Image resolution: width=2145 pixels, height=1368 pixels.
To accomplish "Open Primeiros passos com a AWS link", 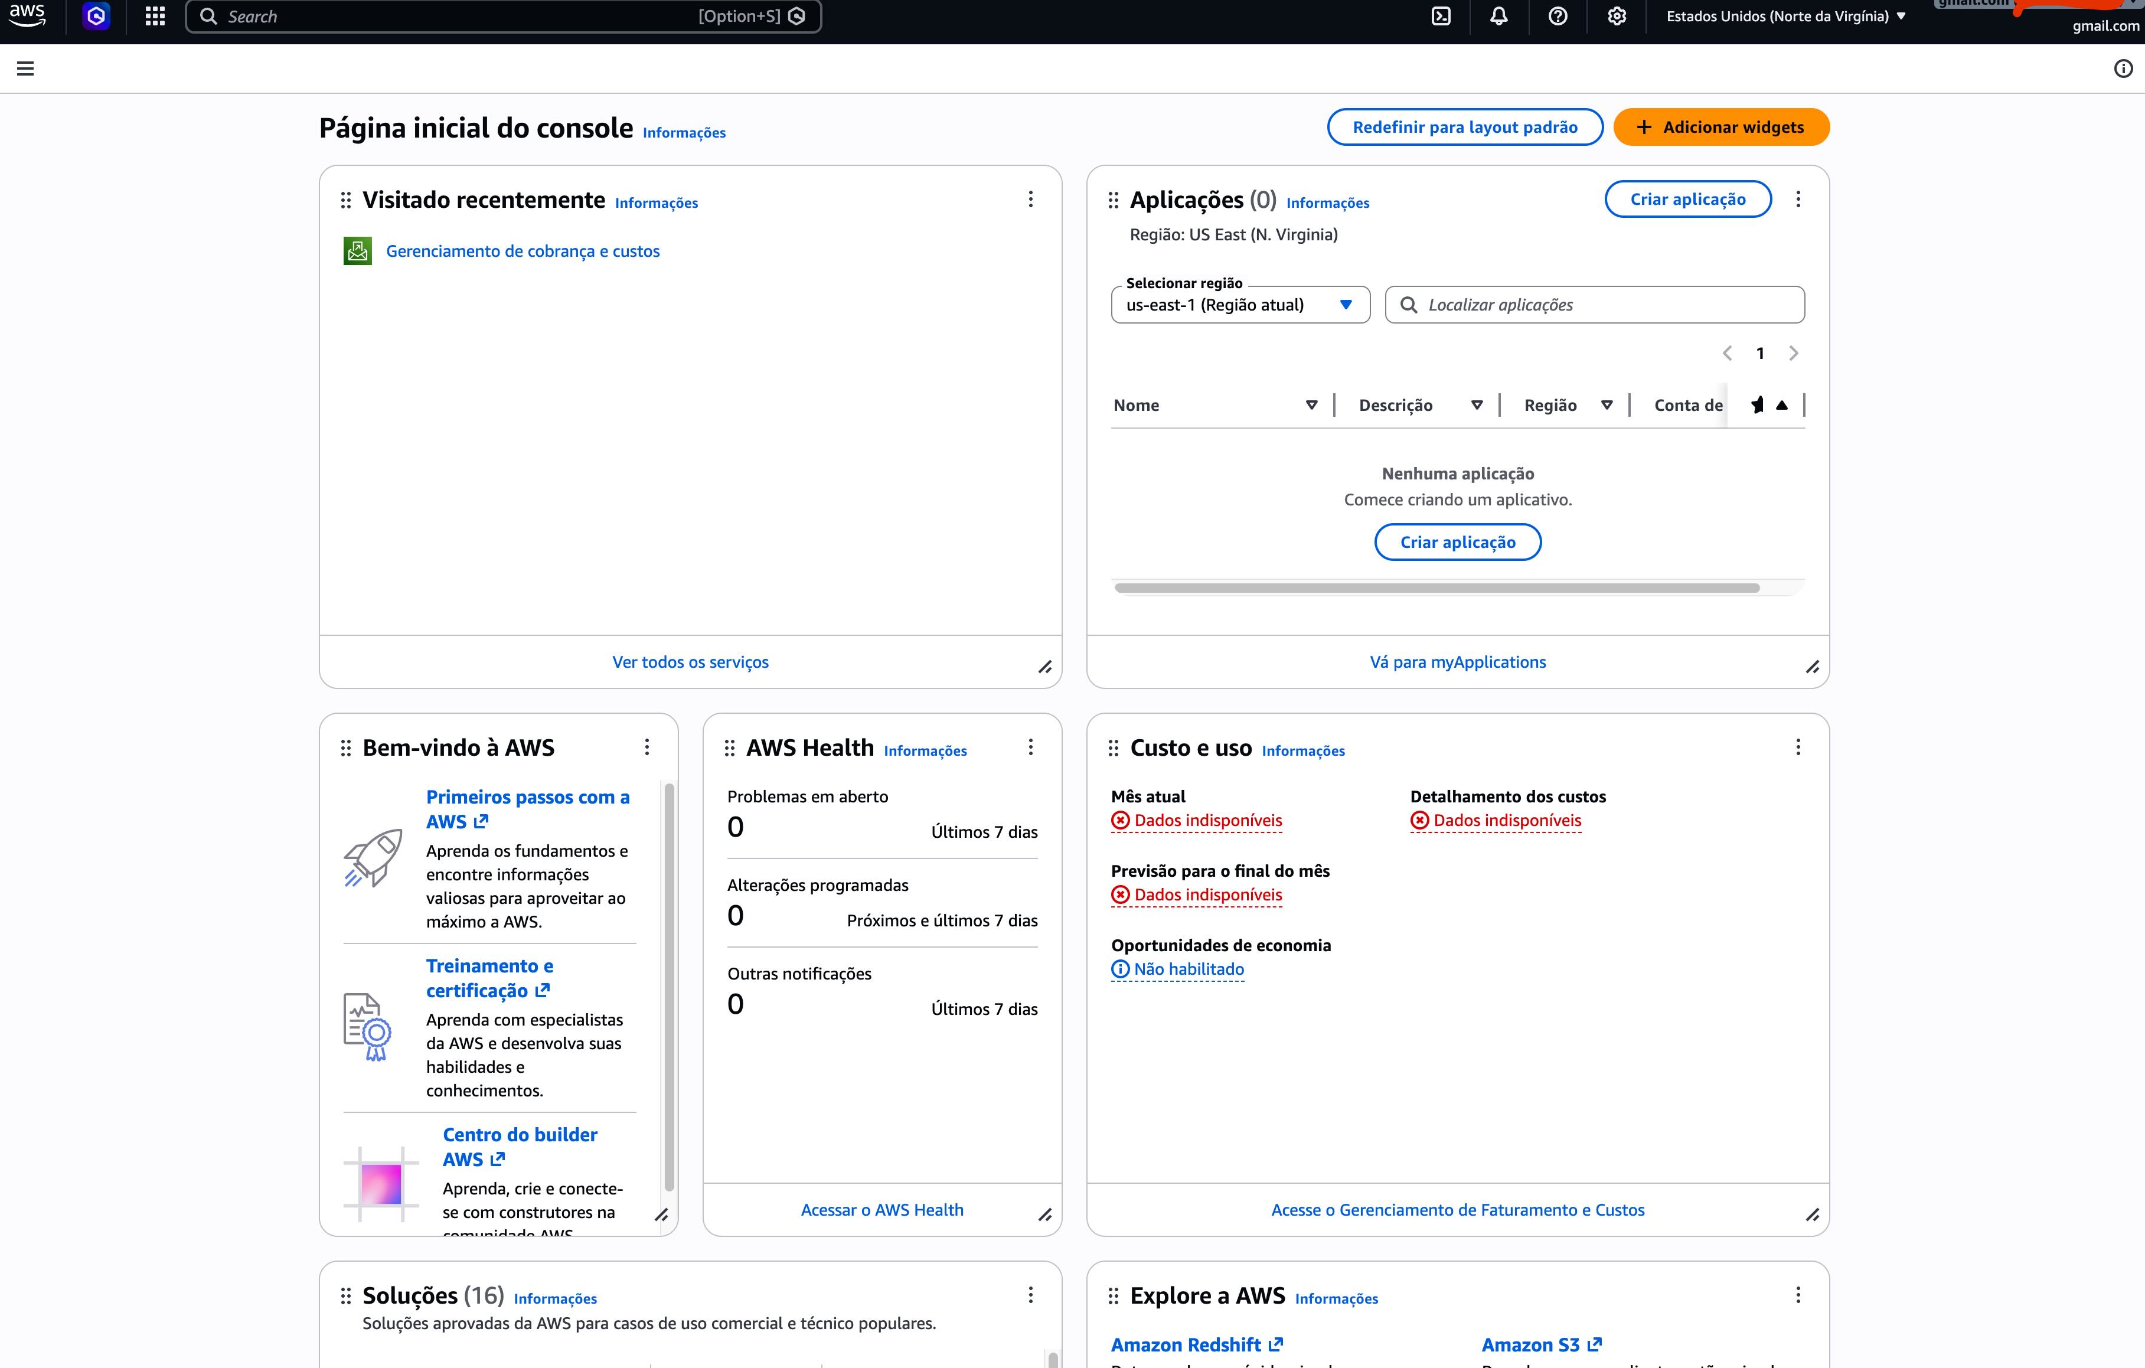I will (x=527, y=809).
